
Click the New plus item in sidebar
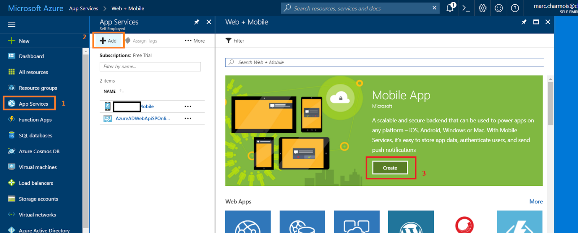tap(19, 41)
